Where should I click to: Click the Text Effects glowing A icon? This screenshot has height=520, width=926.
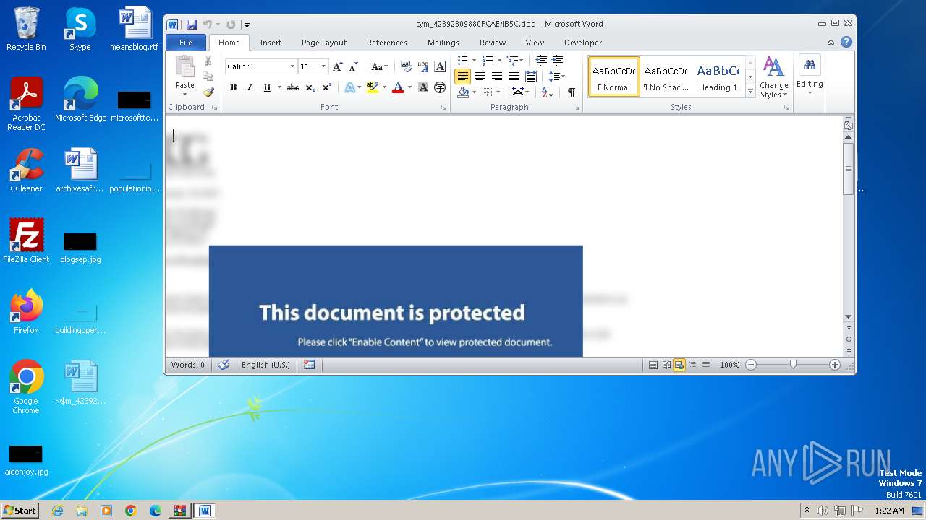(349, 87)
